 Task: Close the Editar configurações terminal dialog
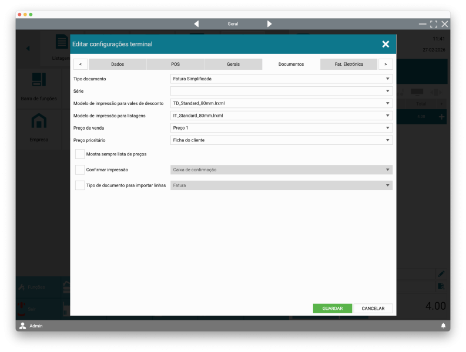tap(385, 44)
